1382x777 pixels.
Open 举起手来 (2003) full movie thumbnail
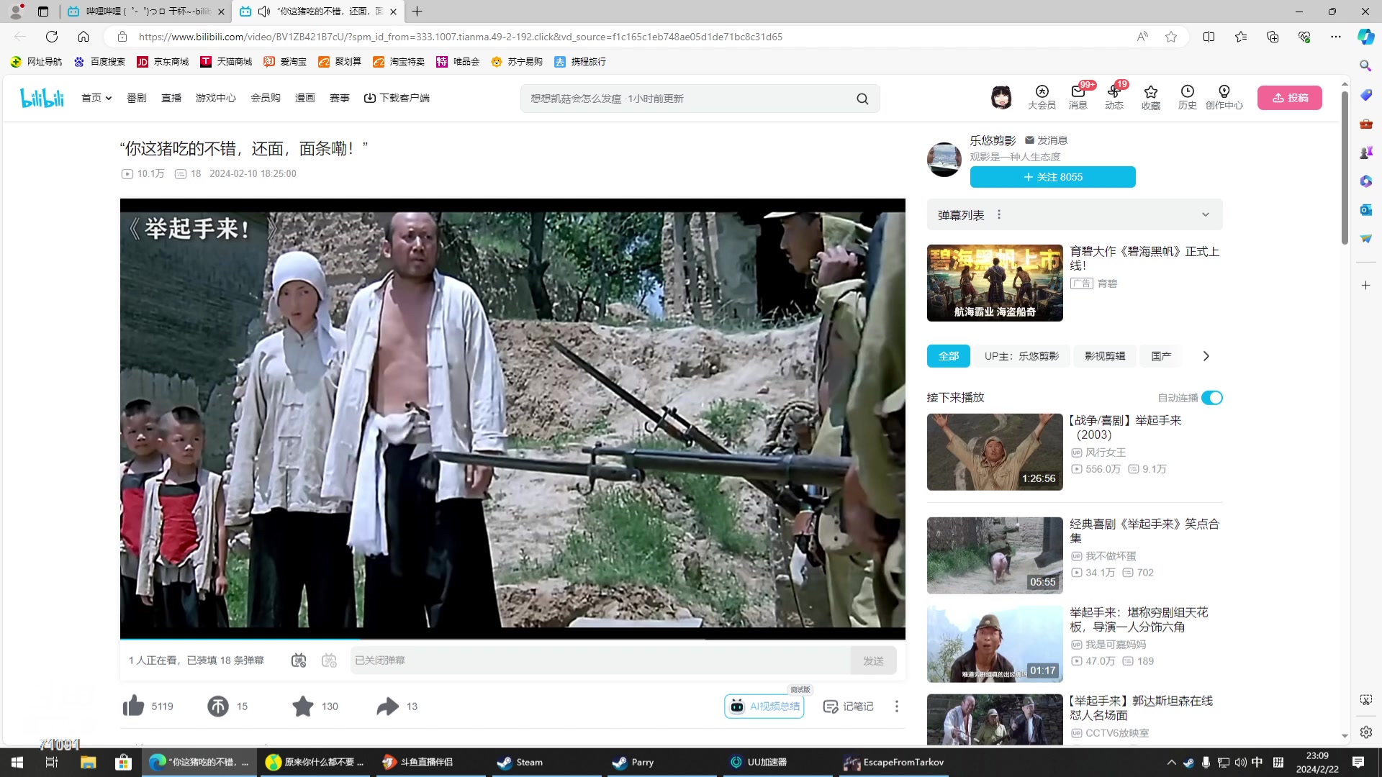[995, 452]
